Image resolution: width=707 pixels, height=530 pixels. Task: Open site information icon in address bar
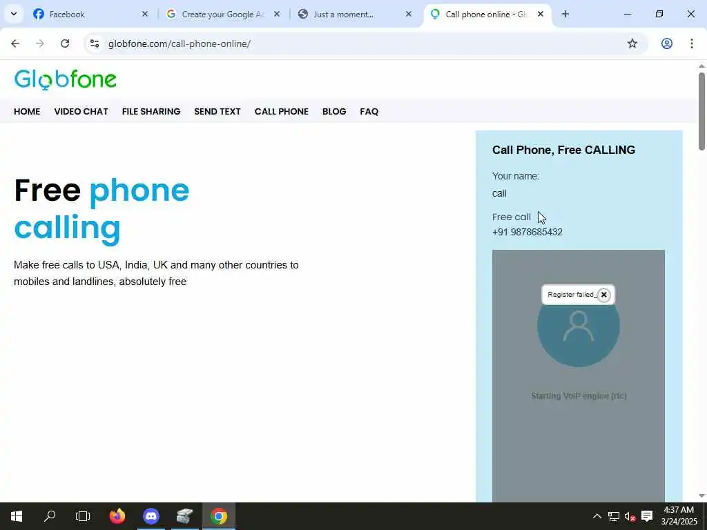click(94, 43)
